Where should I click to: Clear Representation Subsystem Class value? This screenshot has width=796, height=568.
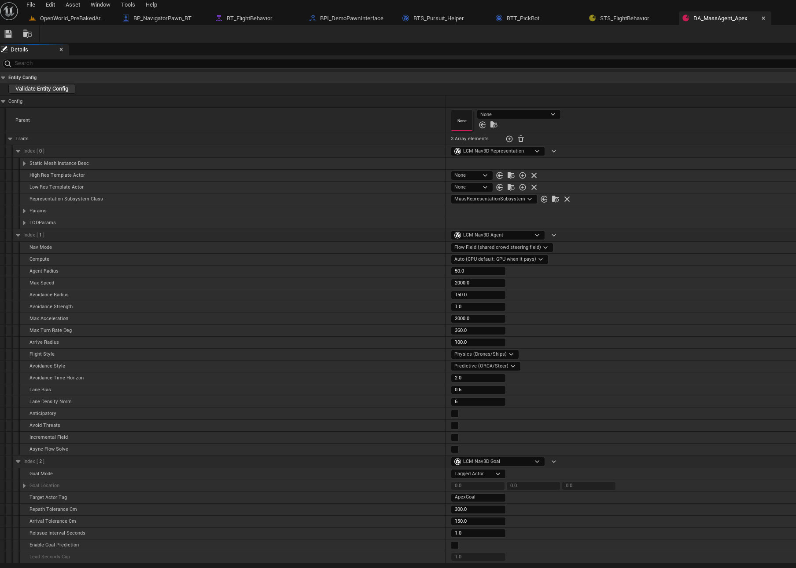(x=567, y=199)
